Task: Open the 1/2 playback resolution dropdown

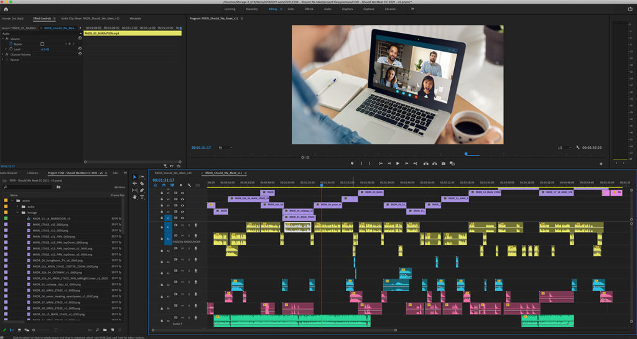Action: 564,147
